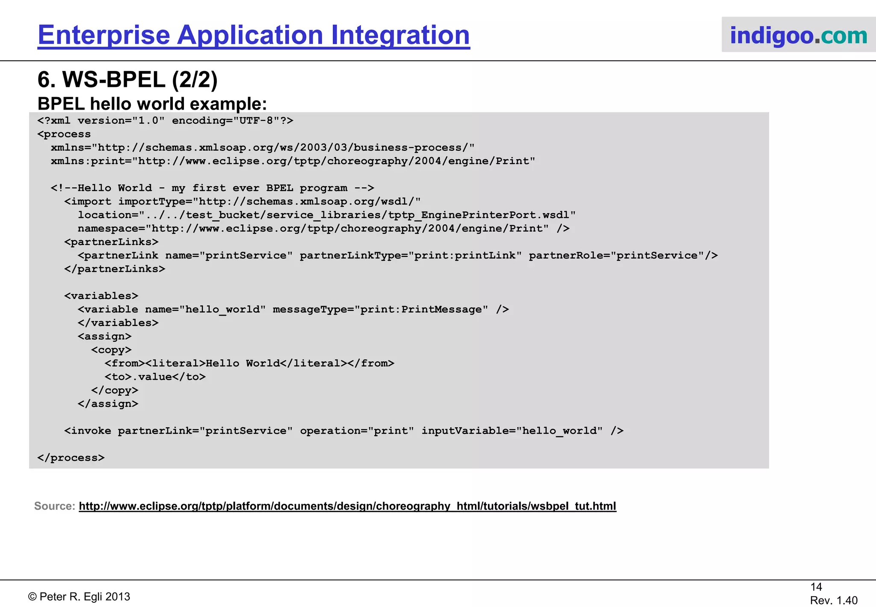Click the location wsdl path line
The height and width of the screenshot is (607, 876).
326,215
